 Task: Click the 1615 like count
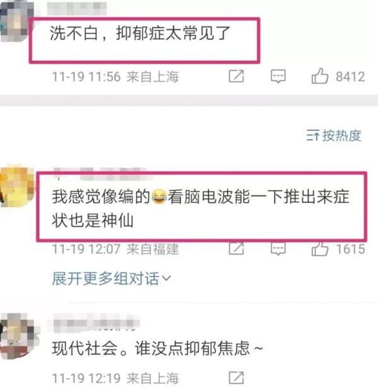click(x=350, y=249)
